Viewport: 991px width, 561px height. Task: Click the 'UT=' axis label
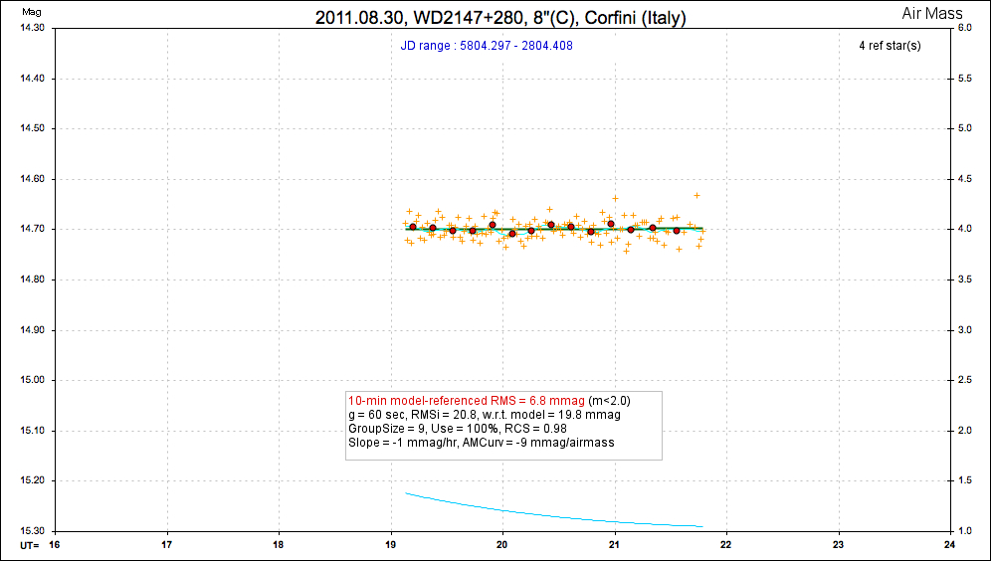tap(29, 544)
